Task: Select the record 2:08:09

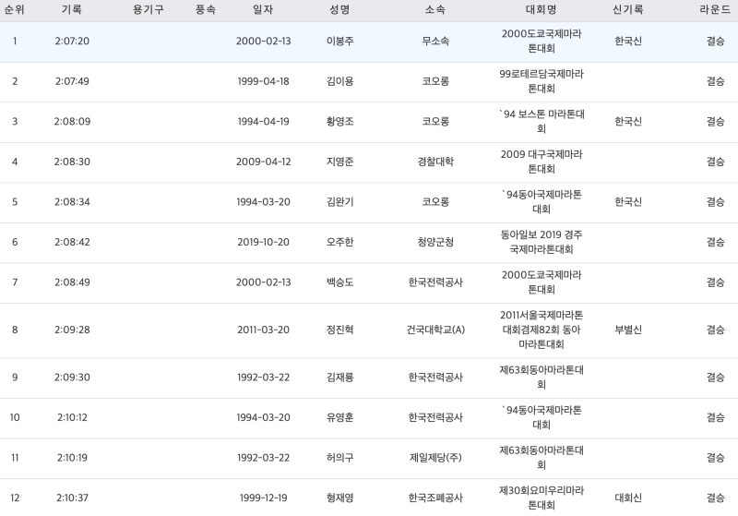Action: pyautogui.click(x=72, y=122)
